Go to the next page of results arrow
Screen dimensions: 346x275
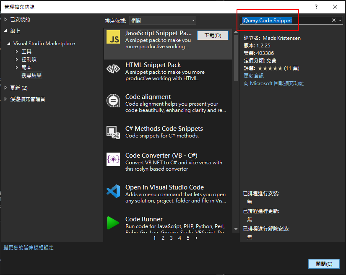coord(196,238)
